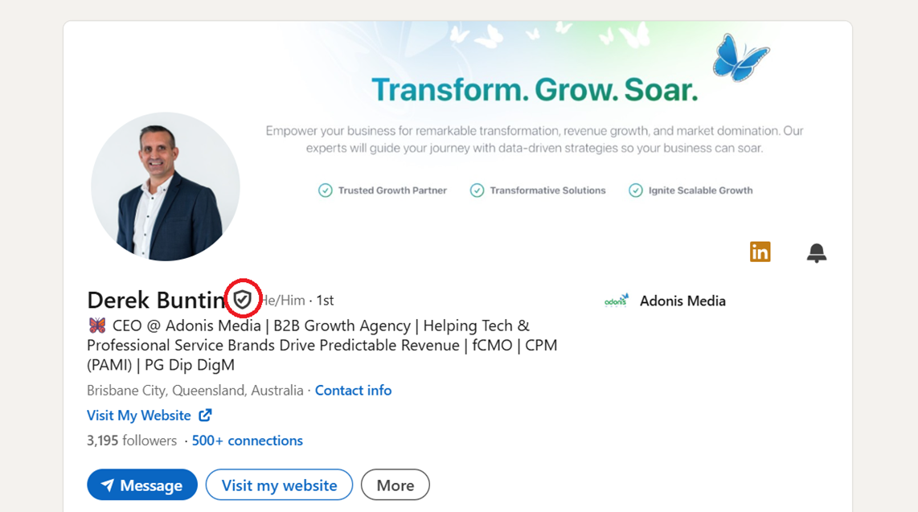Click the Visit my website button
Viewport: 918px width, 512px height.
click(279, 485)
